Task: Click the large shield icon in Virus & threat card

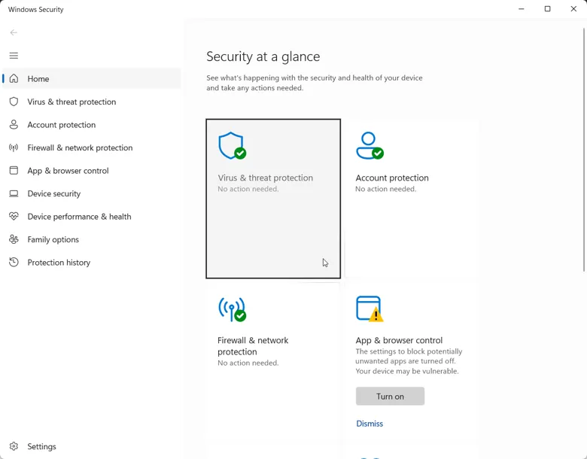Action: tap(232, 146)
